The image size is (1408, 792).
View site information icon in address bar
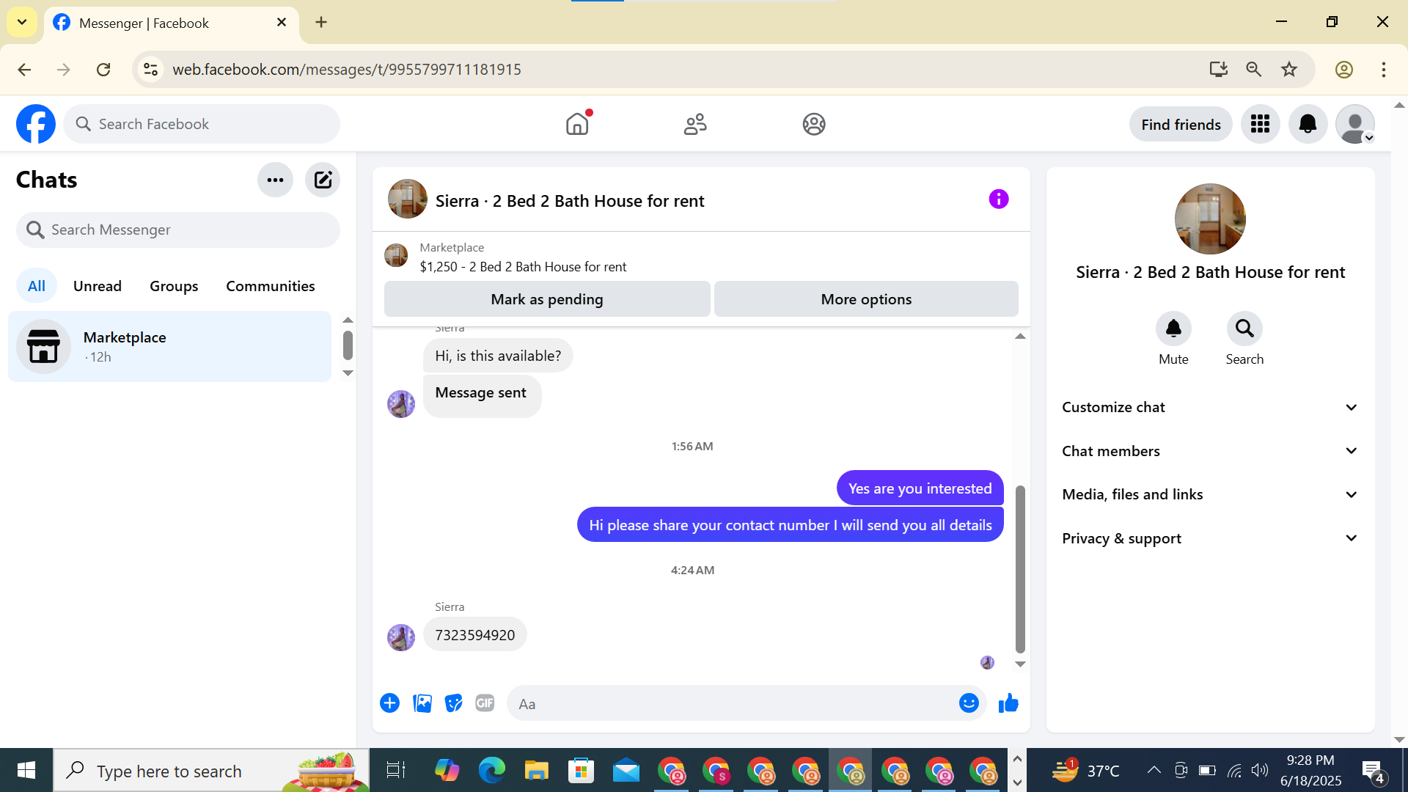tap(150, 70)
